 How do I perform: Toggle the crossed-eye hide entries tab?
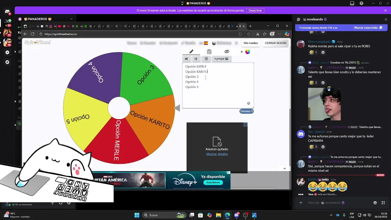click(x=227, y=52)
